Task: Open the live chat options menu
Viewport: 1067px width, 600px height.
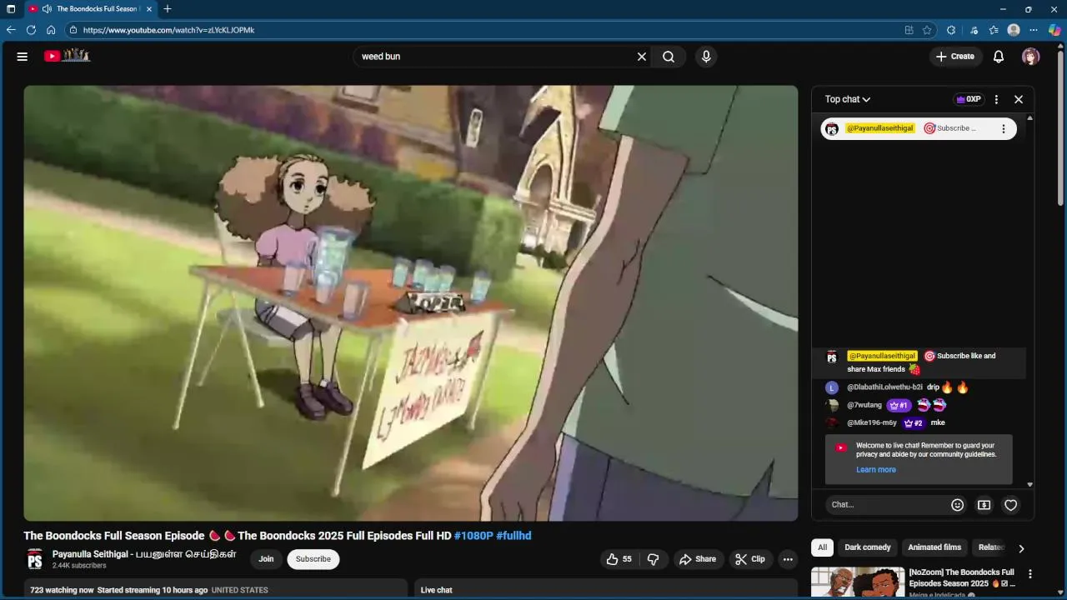Action: coord(996,99)
